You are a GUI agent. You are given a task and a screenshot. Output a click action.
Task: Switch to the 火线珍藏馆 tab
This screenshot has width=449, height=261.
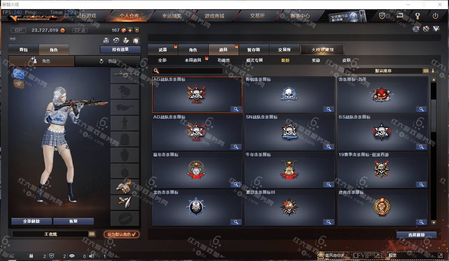click(x=322, y=50)
